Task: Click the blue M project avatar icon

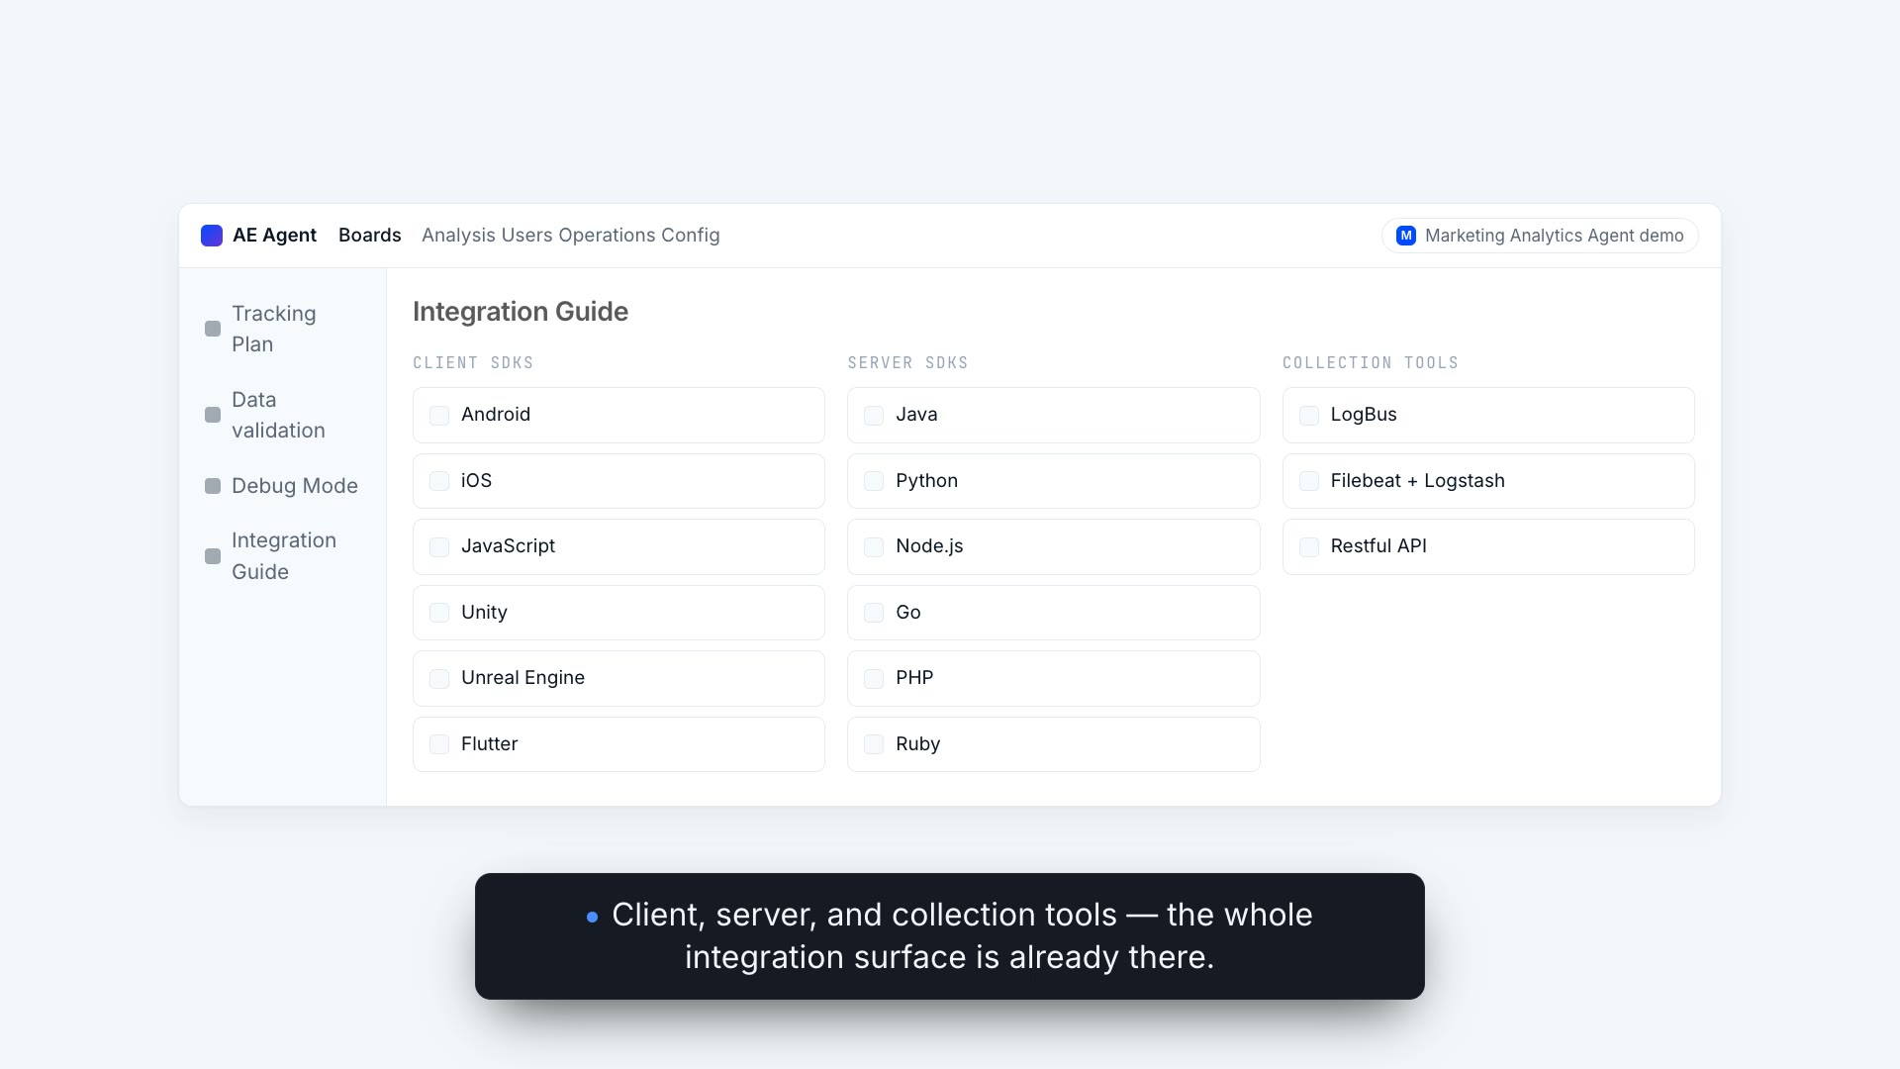Action: click(1406, 236)
